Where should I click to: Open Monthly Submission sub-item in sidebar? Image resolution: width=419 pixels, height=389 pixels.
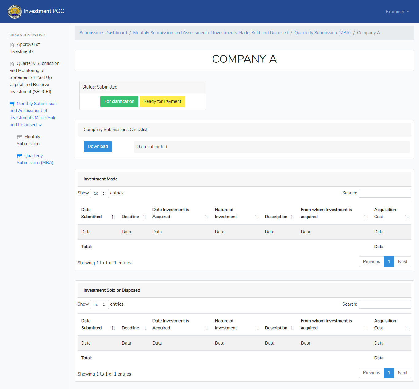(x=29, y=140)
